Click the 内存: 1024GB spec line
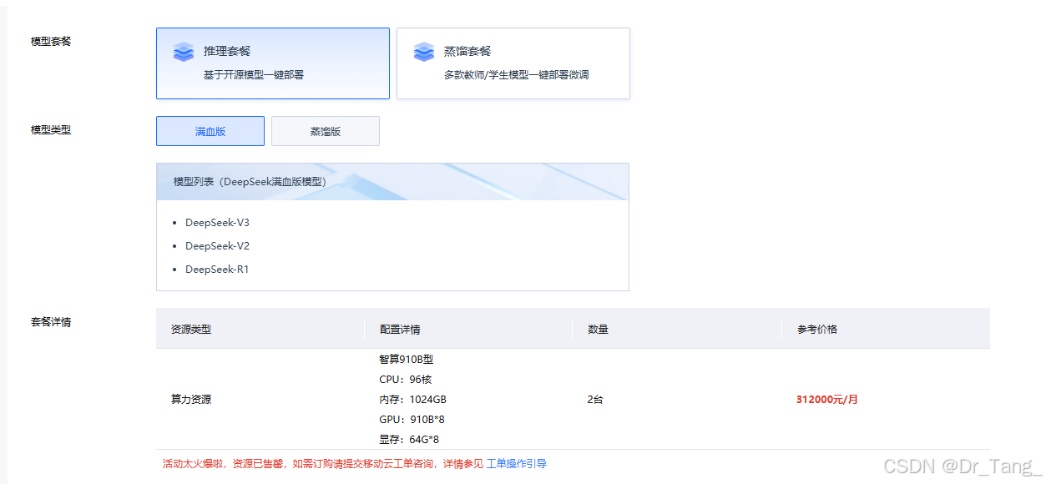1046x484 pixels. pos(412,400)
